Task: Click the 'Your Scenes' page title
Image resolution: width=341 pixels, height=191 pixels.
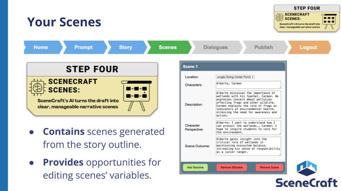Action: [64, 22]
